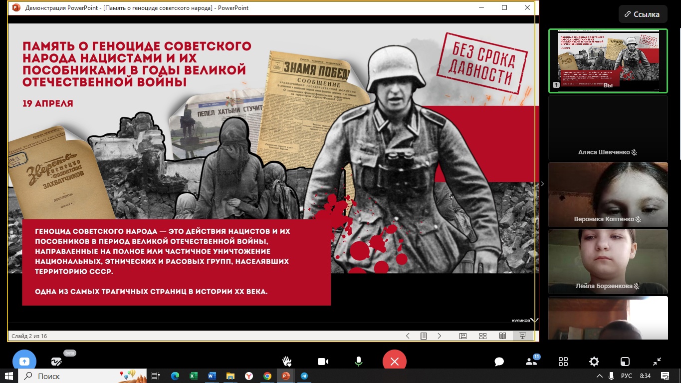This screenshot has width=681, height=383.
Task: Maximize the PowerPoint slideshow window
Action: [x=504, y=7]
